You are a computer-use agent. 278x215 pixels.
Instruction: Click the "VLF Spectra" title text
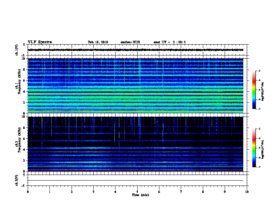(x=40, y=42)
